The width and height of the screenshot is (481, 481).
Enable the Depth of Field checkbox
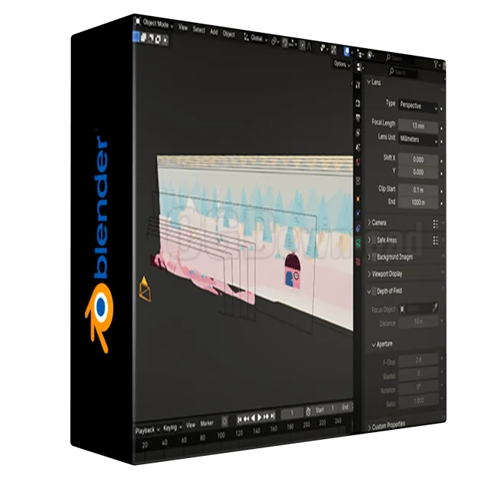pyautogui.click(x=374, y=291)
